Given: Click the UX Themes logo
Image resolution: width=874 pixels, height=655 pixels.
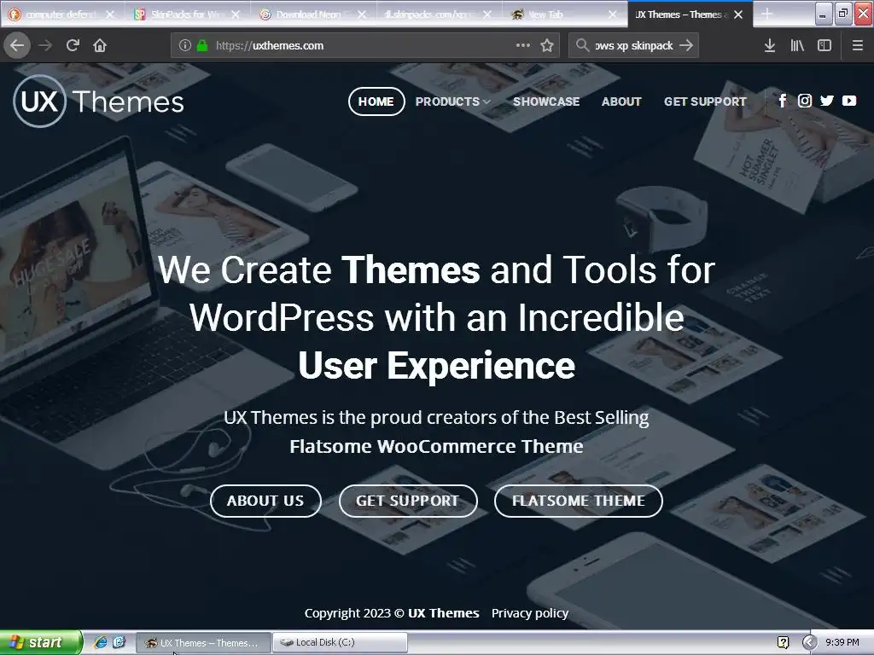Looking at the screenshot, I should point(99,101).
